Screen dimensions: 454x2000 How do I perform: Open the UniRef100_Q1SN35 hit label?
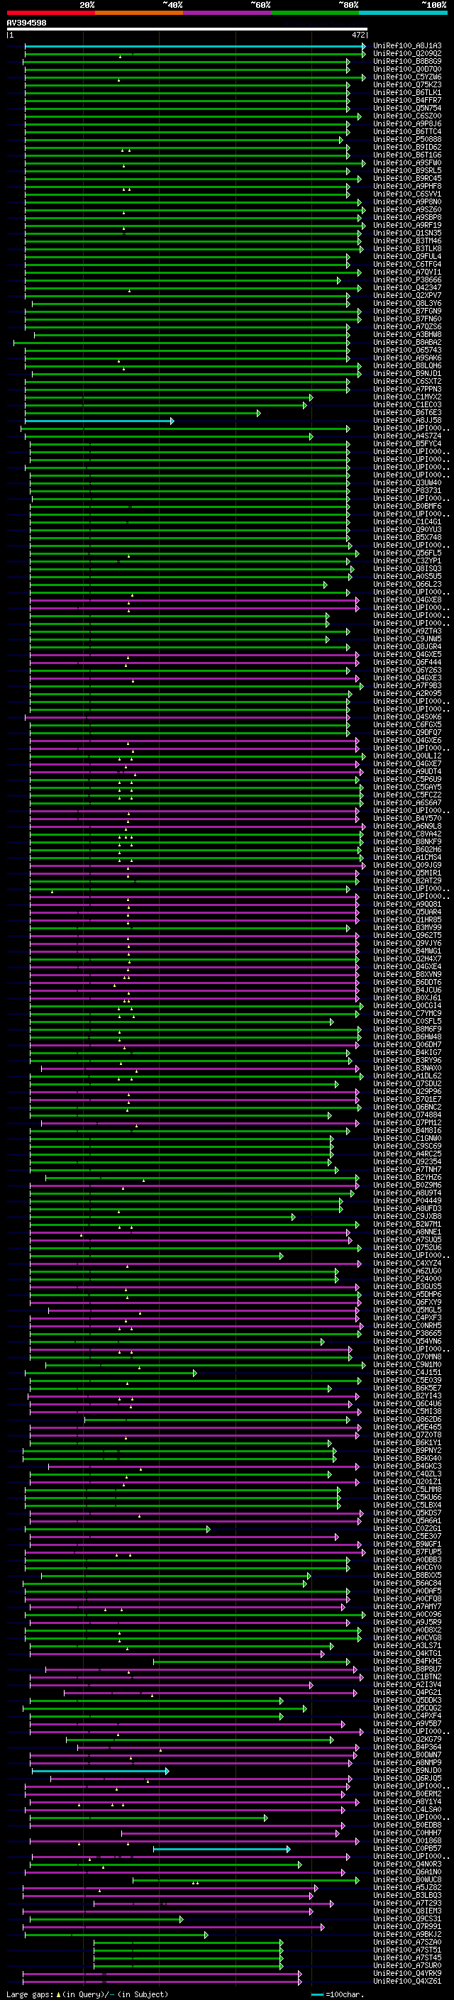407,233
